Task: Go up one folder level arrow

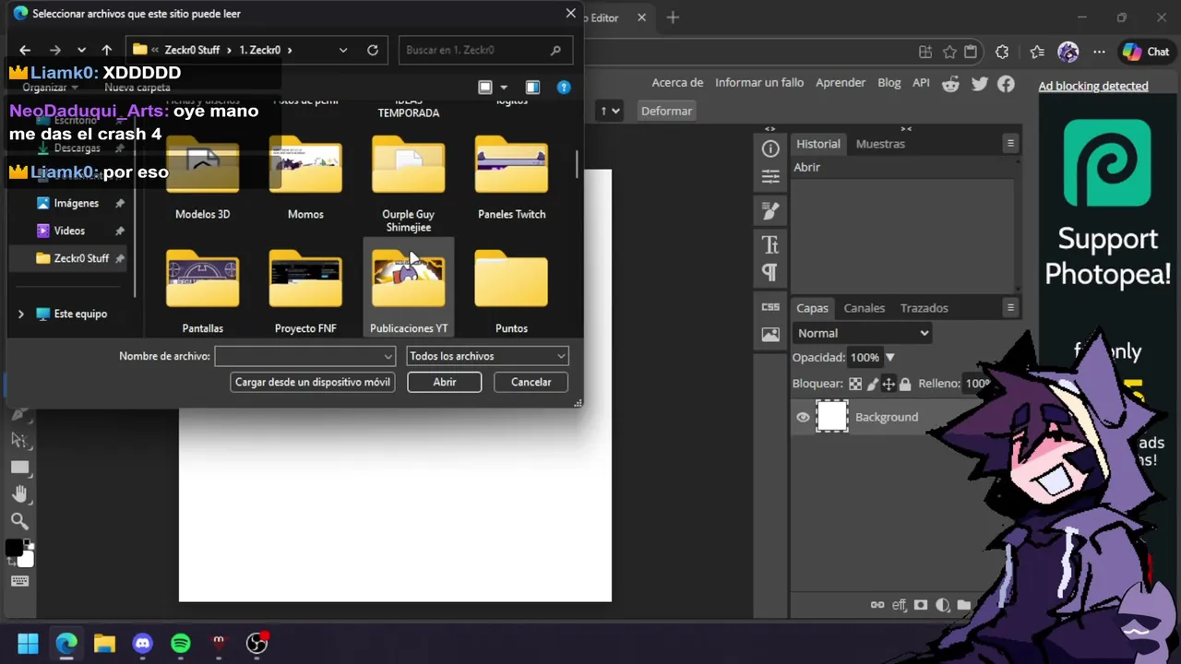Action: click(107, 50)
